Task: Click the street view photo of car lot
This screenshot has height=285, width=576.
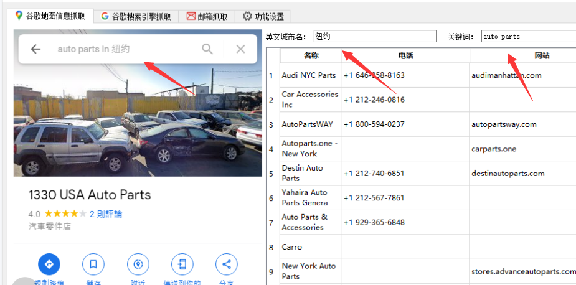Action: [x=138, y=121]
